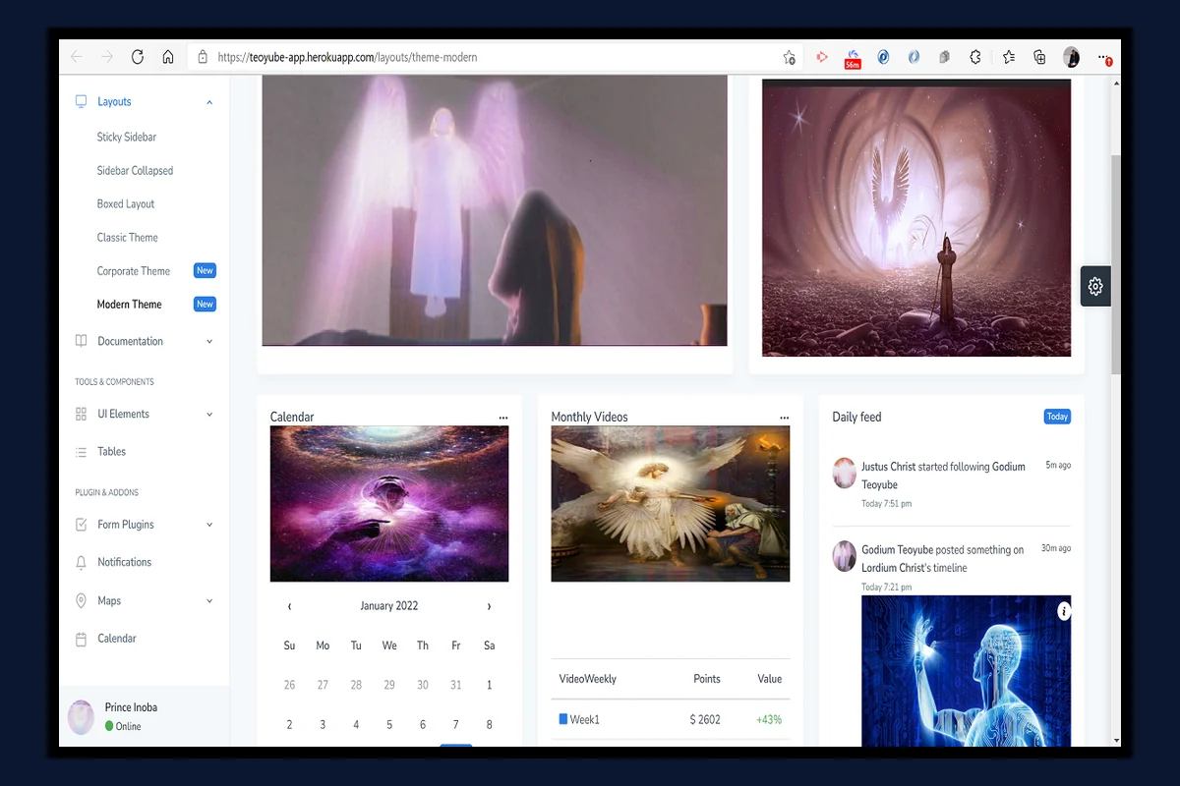Click the scrollbar down arrow

[x=1116, y=740]
